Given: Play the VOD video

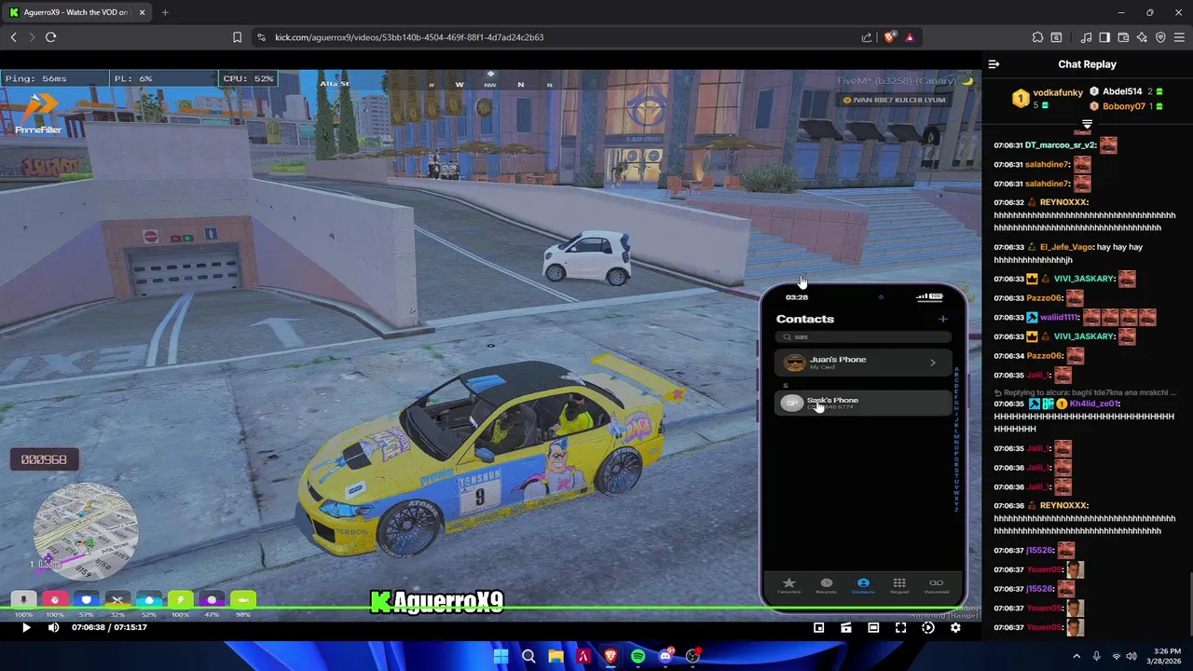Looking at the screenshot, I should click(x=26, y=628).
